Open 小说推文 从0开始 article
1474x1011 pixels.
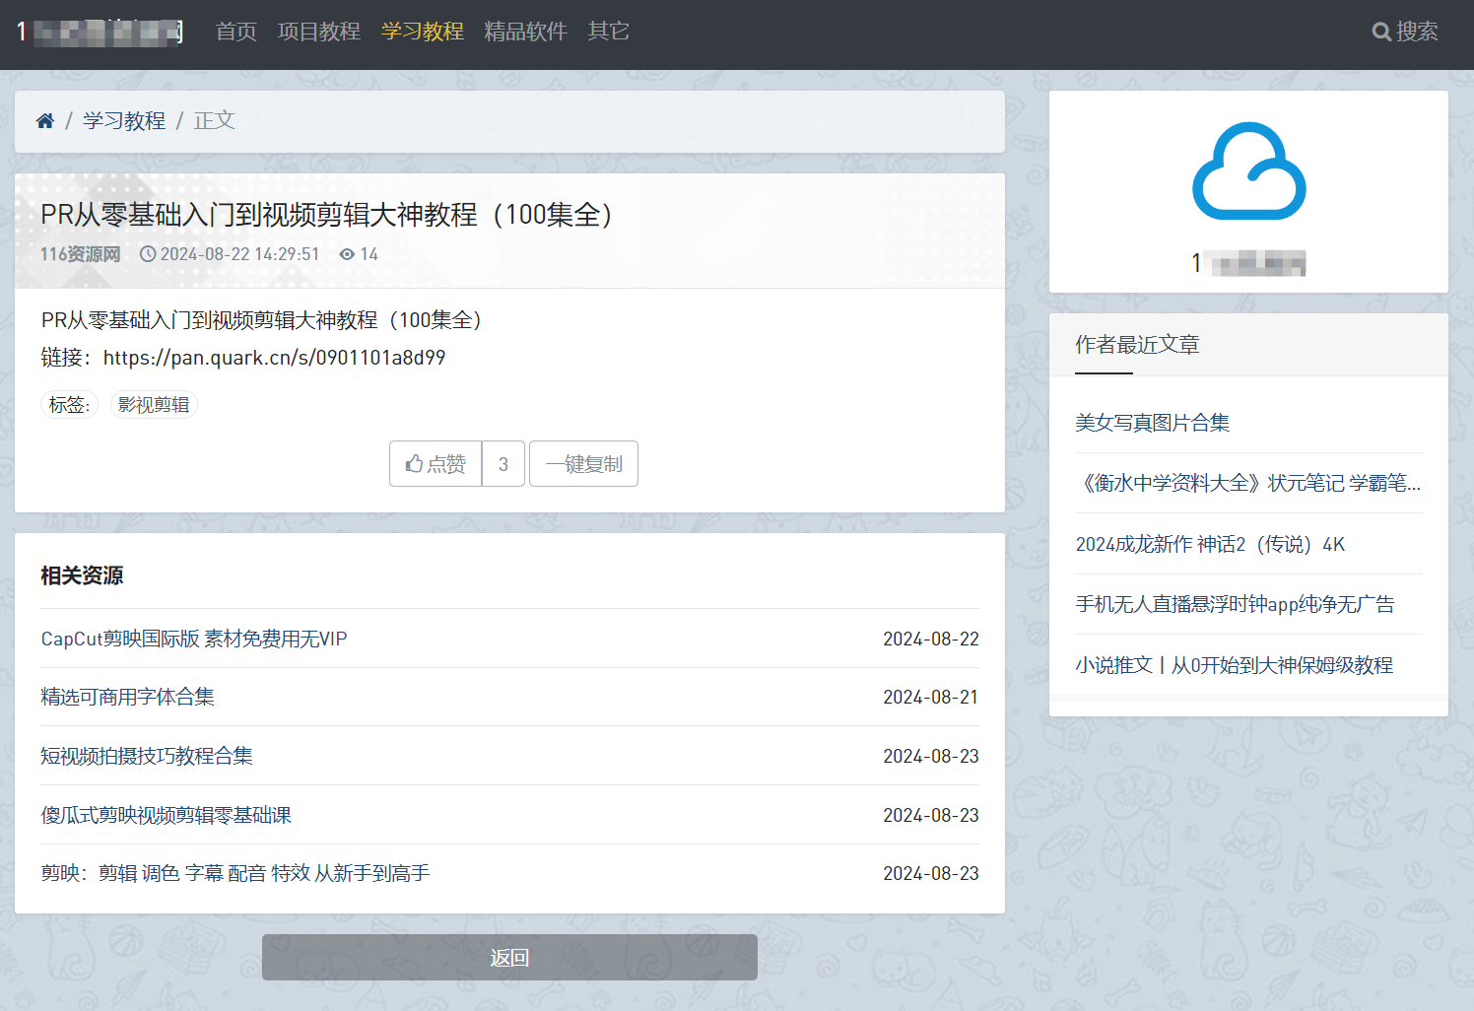coord(1234,665)
